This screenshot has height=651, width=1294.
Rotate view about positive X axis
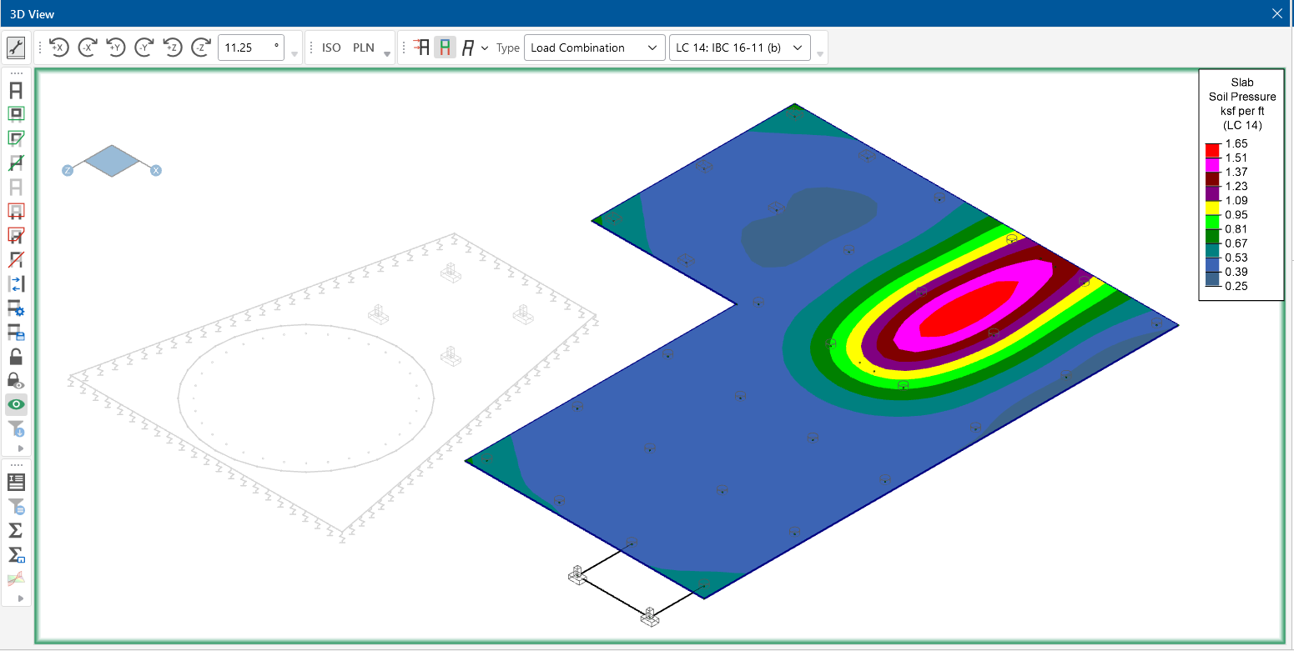click(x=58, y=48)
